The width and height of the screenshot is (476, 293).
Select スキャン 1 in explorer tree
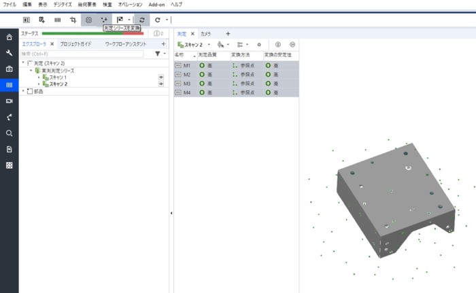58,77
